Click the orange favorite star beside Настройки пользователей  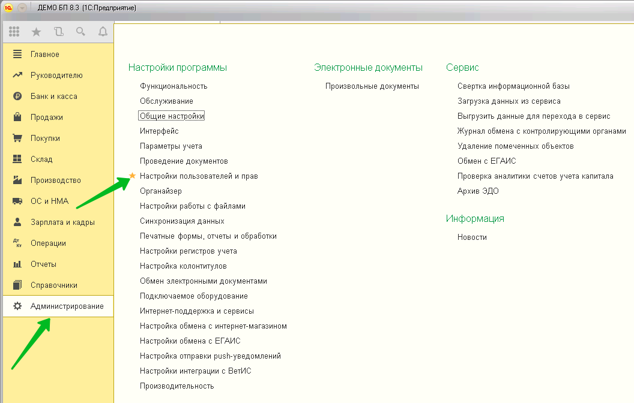pos(133,176)
